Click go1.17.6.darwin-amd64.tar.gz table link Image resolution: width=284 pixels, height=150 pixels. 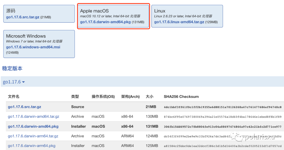pos(33,116)
